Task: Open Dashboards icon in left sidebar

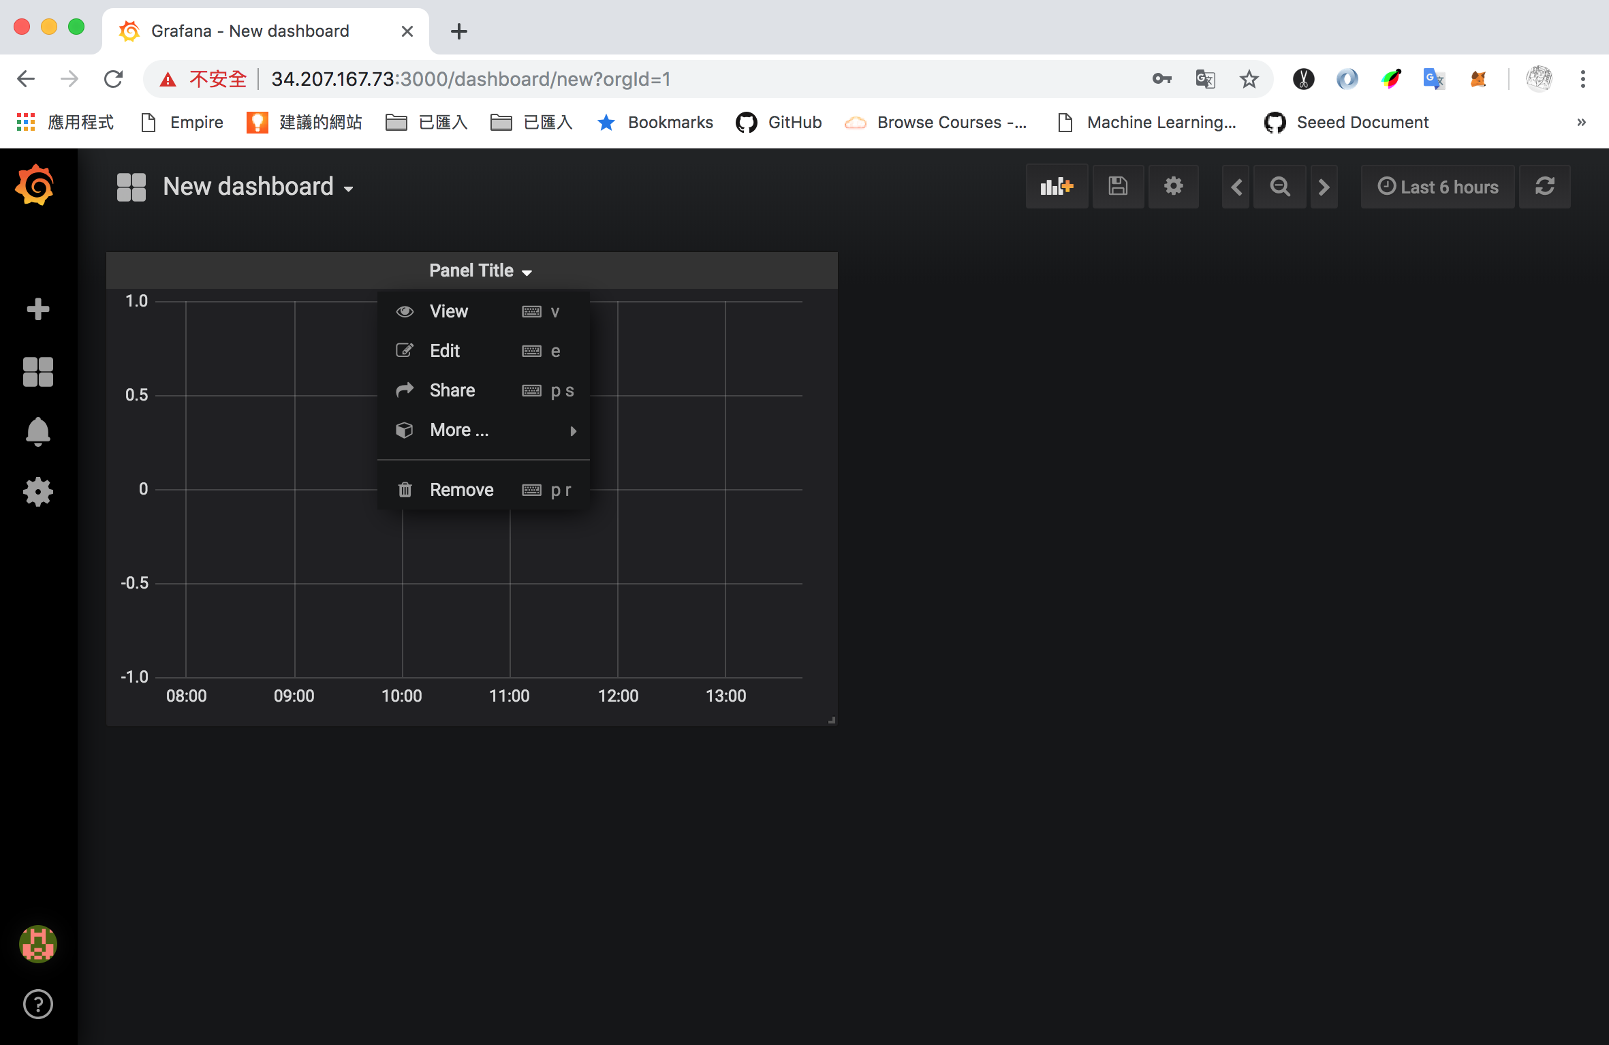Action: click(x=37, y=372)
